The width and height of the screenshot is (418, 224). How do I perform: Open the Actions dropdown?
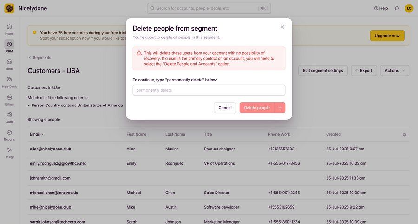click(394, 71)
